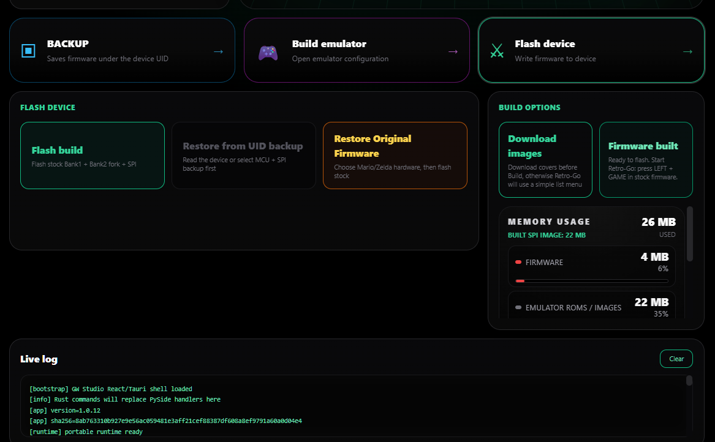
Task: Click the FIRMWARE memory usage progress bar
Action: coord(592,281)
